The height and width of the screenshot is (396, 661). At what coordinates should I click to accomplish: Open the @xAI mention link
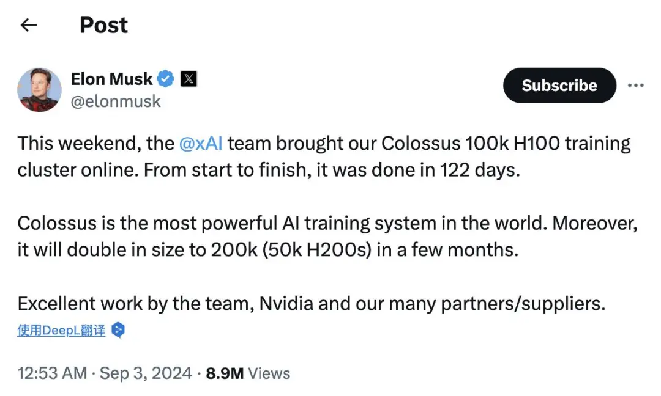[201, 144]
